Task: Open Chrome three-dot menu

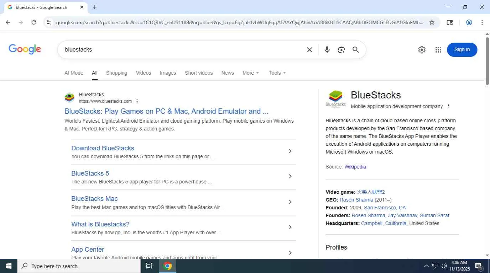Action: (x=482, y=22)
